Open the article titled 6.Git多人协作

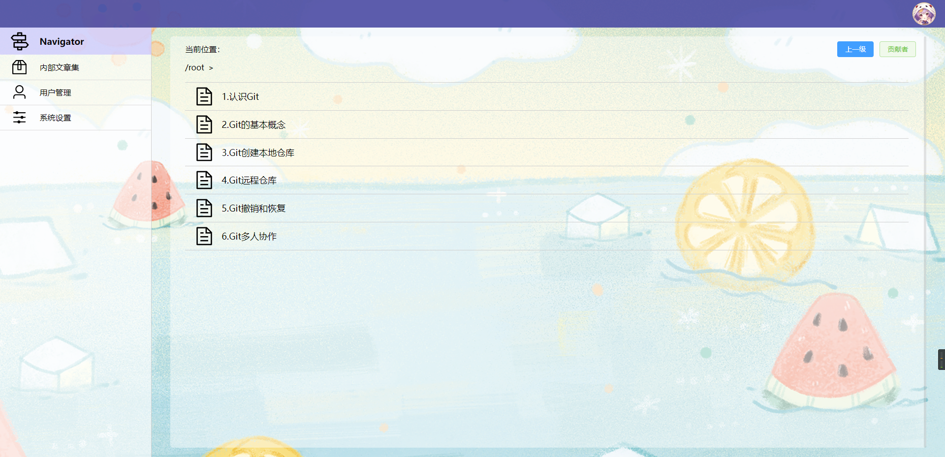click(249, 237)
